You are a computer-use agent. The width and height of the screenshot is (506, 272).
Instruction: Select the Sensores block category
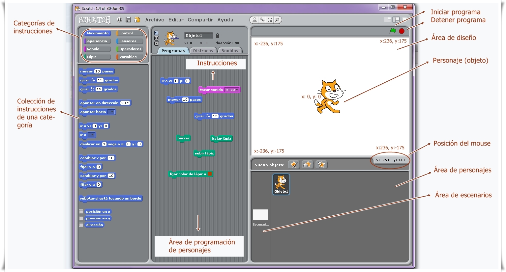pos(130,41)
